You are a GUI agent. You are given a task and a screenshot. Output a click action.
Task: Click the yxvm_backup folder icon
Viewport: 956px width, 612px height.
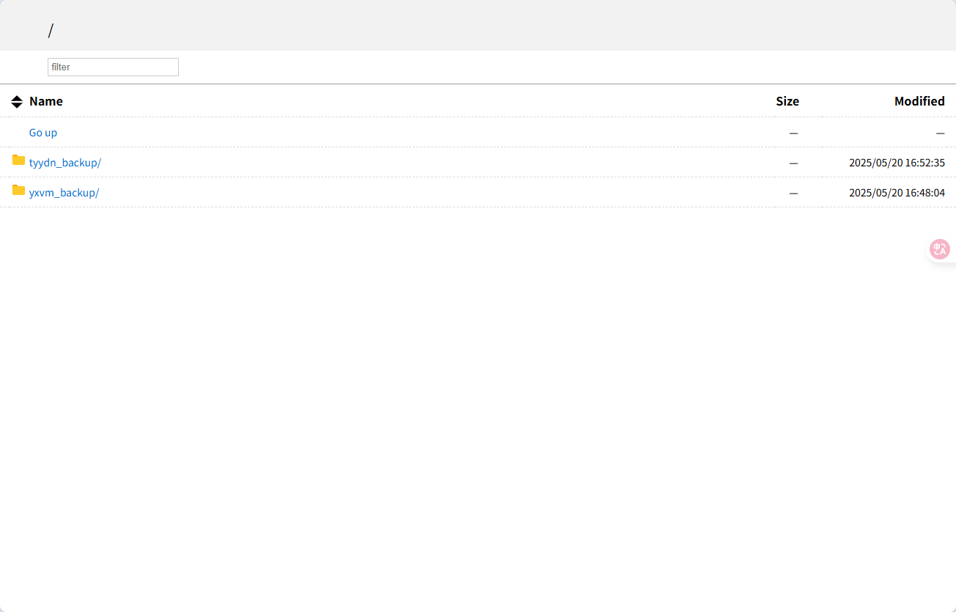(18, 191)
